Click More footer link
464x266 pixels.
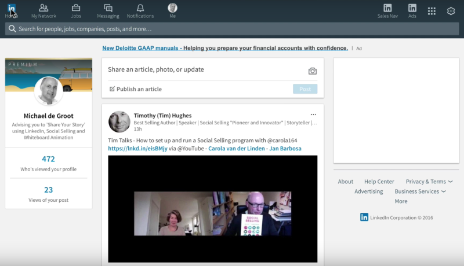tap(401, 201)
